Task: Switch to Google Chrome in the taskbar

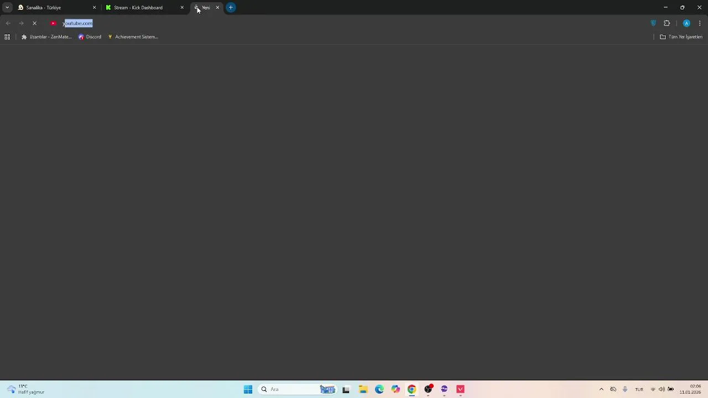Action: [412, 389]
